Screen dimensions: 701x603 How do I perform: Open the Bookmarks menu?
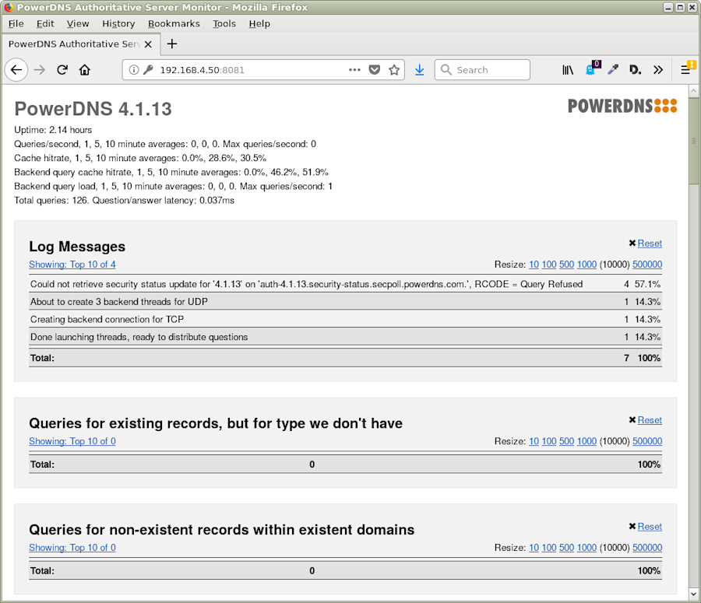point(174,23)
